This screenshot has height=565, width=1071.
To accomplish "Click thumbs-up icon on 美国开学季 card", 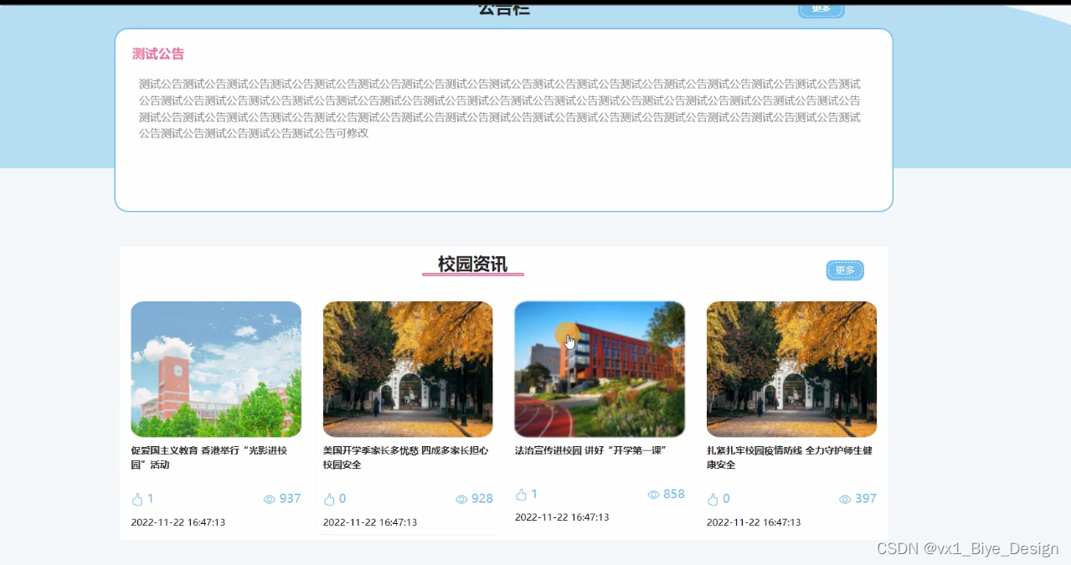I will click(329, 500).
